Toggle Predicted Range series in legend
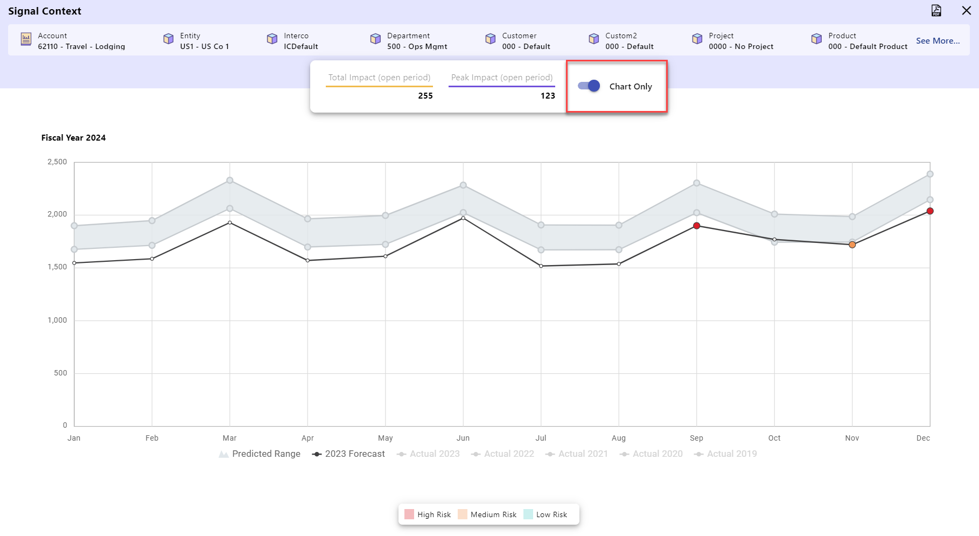 coord(260,454)
